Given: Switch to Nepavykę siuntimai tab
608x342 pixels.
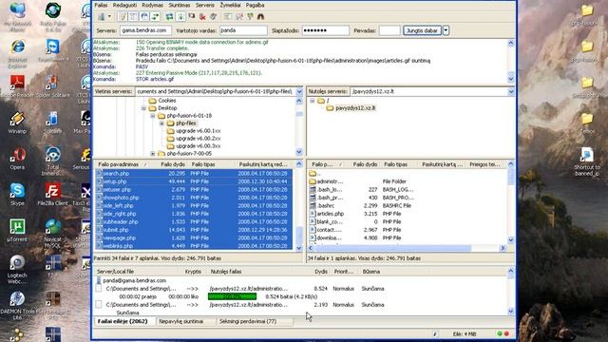Looking at the screenshot, I should pos(186,321).
